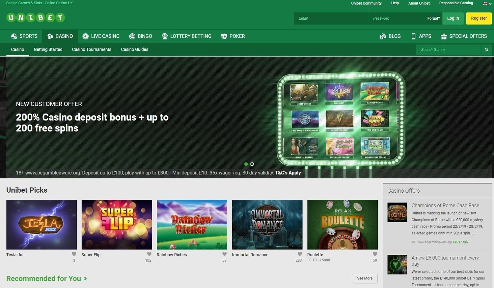Open Lottery Betting section
Viewport: 494px width, 288px height.
pyautogui.click(x=187, y=36)
